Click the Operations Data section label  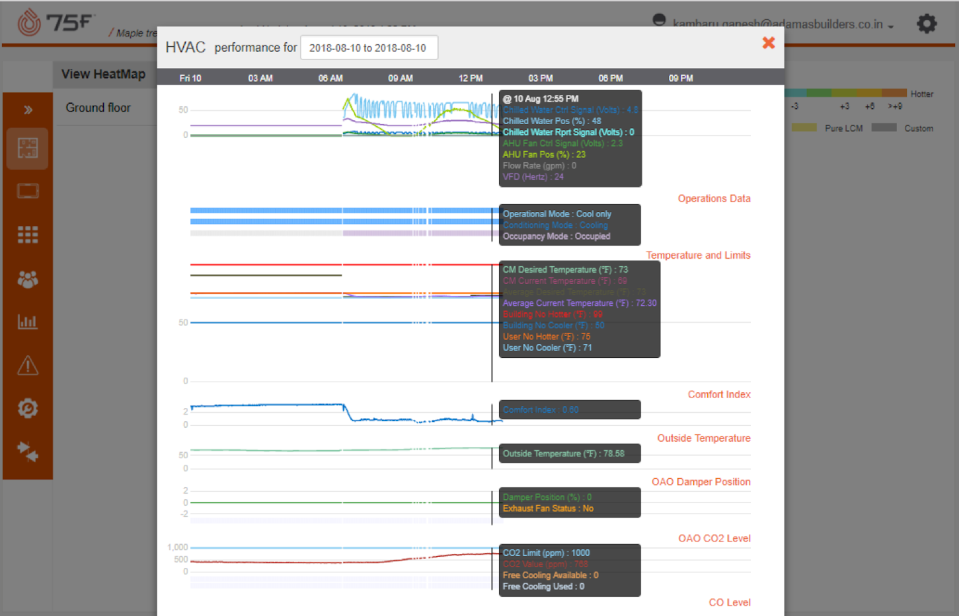(x=714, y=198)
